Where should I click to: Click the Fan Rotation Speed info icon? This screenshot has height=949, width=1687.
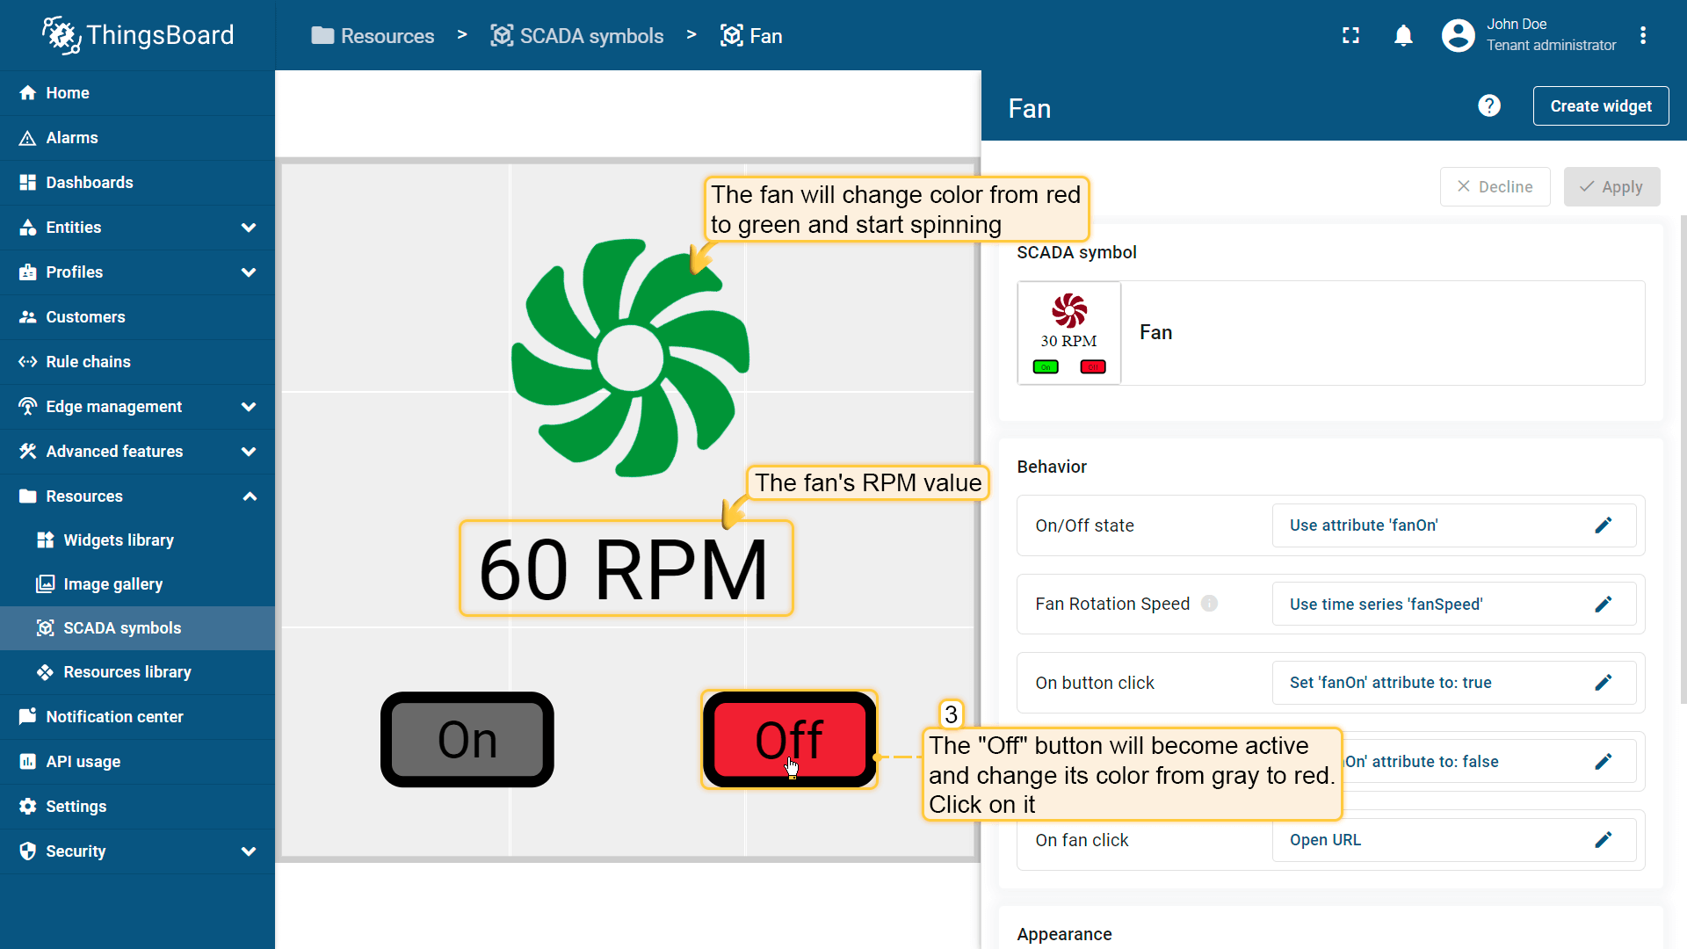1209,604
